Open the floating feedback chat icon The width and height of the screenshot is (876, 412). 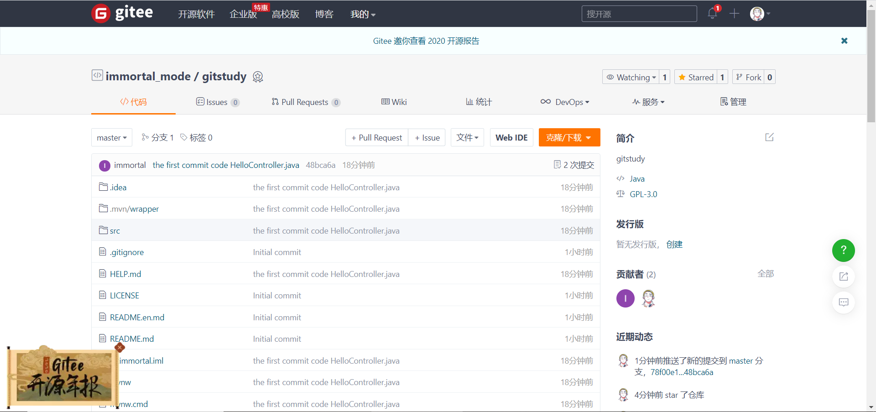(x=843, y=302)
